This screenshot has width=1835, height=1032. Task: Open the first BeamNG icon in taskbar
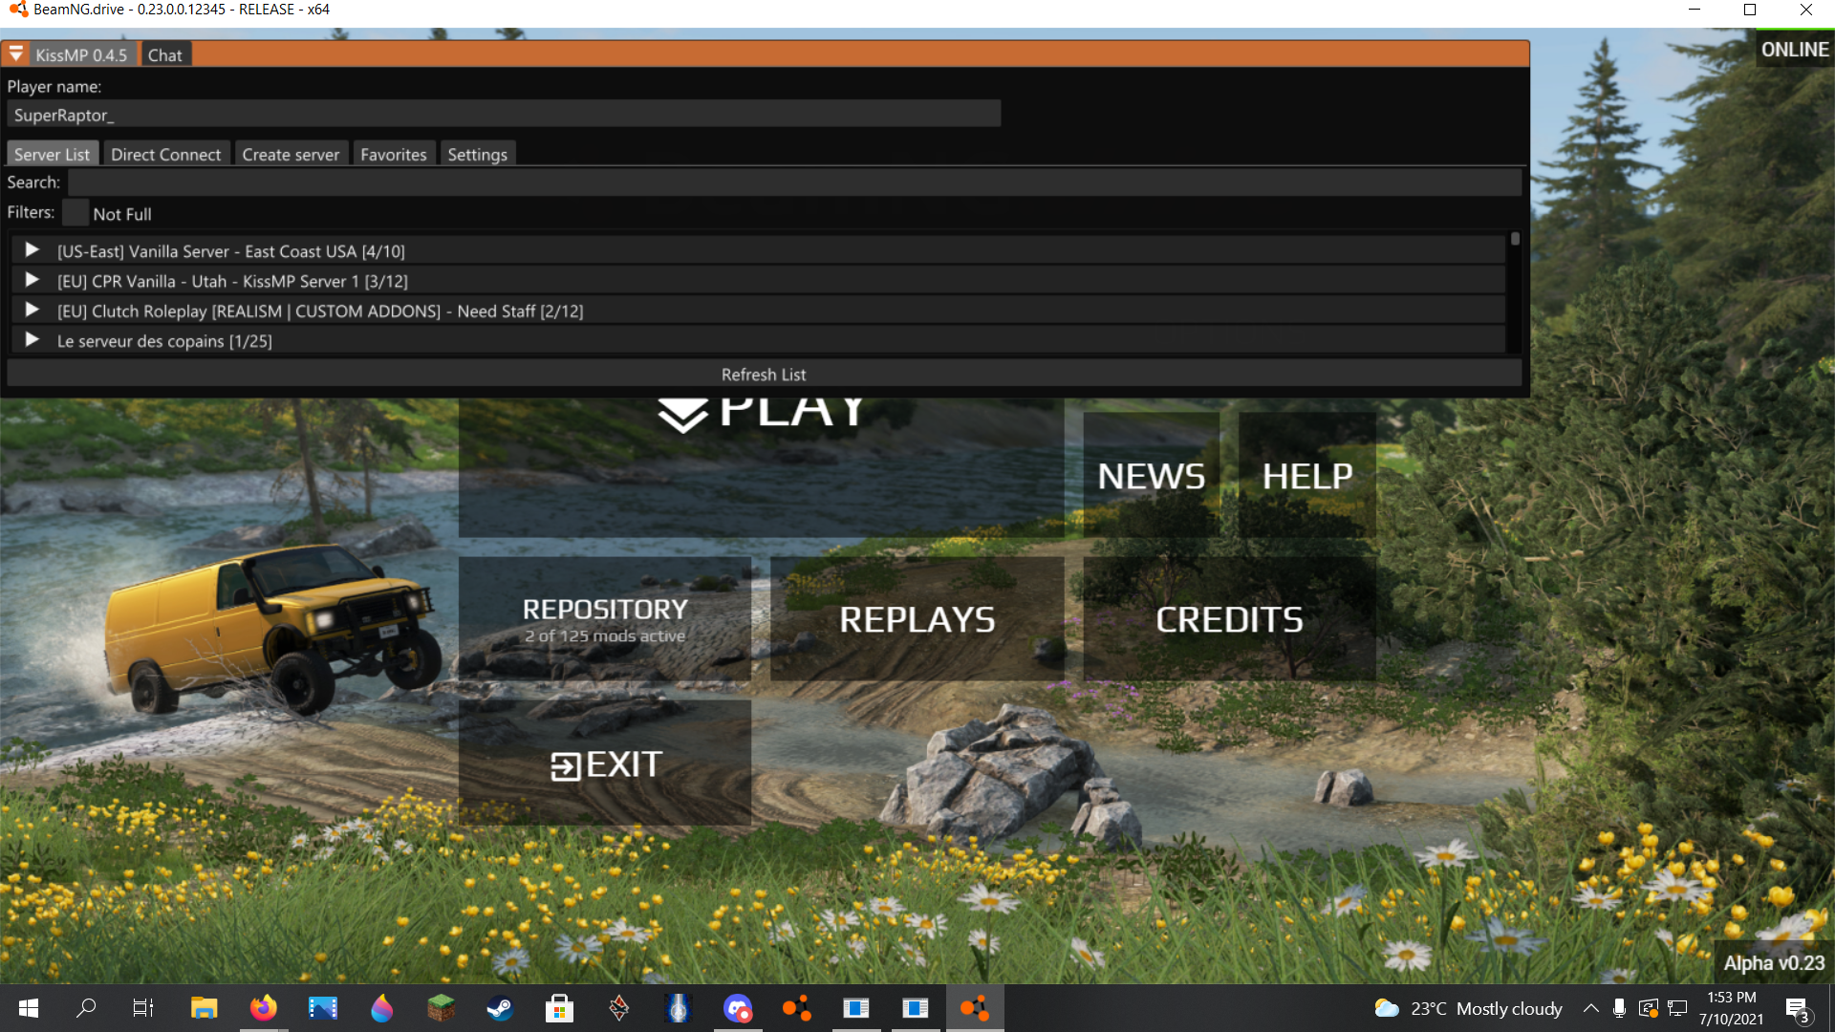pyautogui.click(x=796, y=1008)
